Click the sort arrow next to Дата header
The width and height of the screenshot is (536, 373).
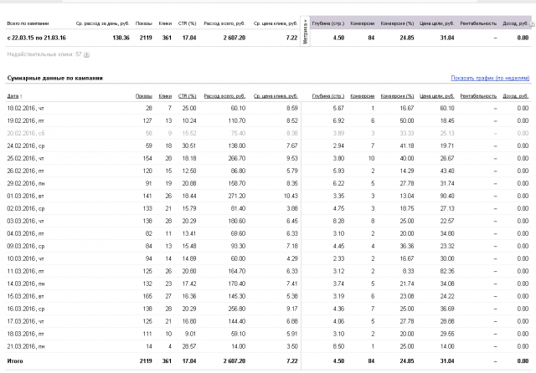pyautogui.click(x=23, y=96)
